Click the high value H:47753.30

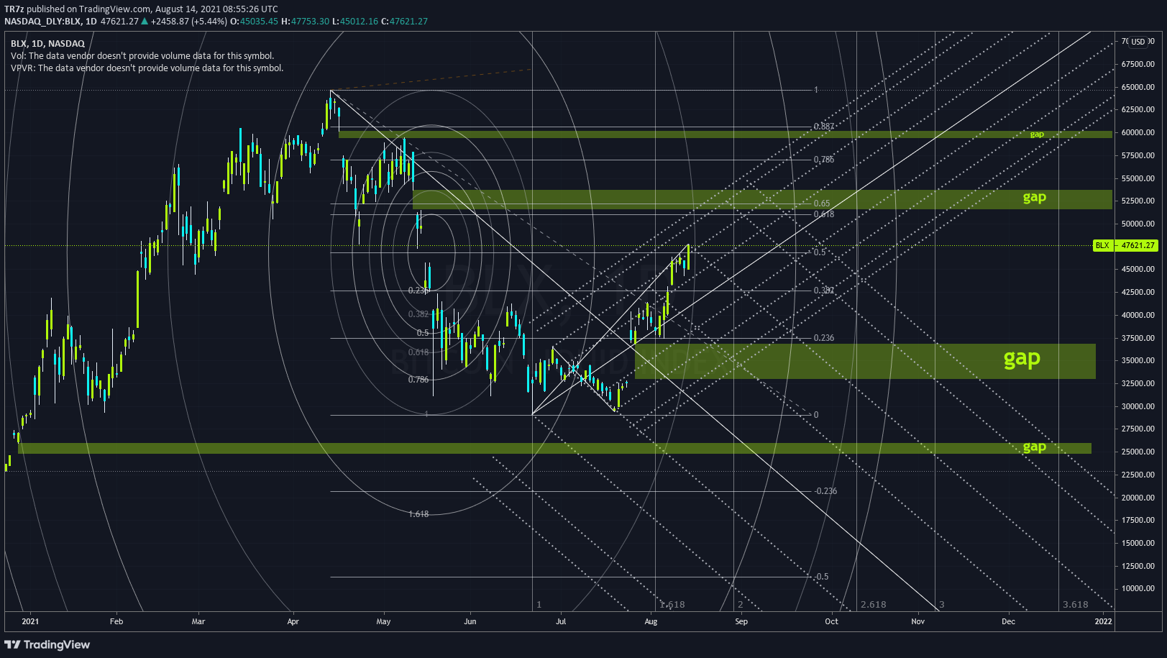(x=305, y=22)
